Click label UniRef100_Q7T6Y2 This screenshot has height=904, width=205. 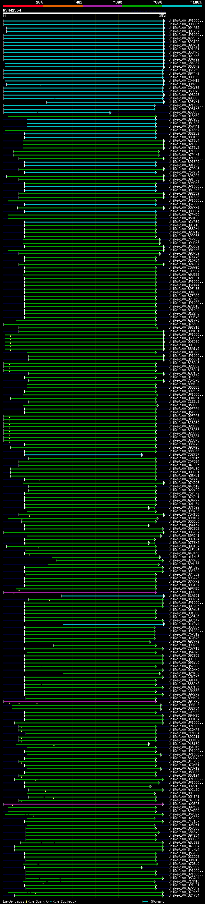point(184,507)
